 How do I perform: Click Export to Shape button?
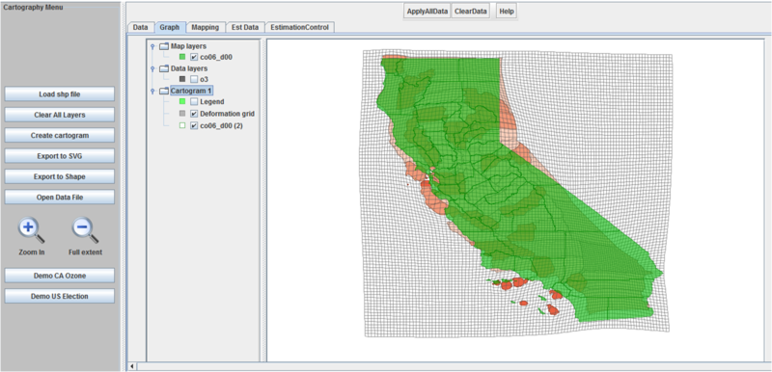coord(60,176)
